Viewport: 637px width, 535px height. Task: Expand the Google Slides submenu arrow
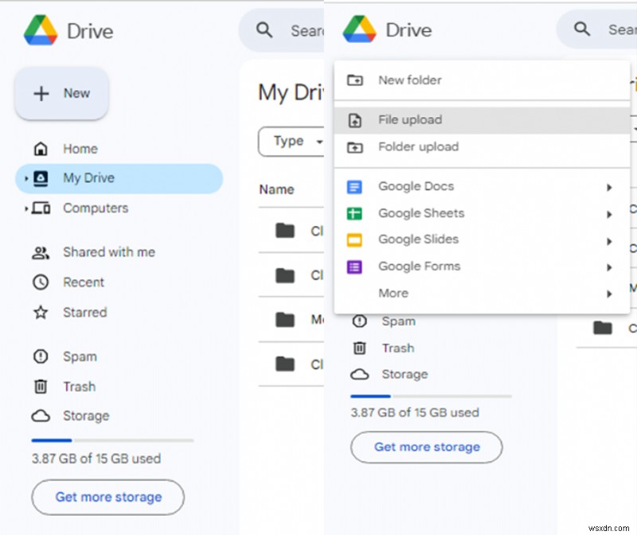click(609, 241)
